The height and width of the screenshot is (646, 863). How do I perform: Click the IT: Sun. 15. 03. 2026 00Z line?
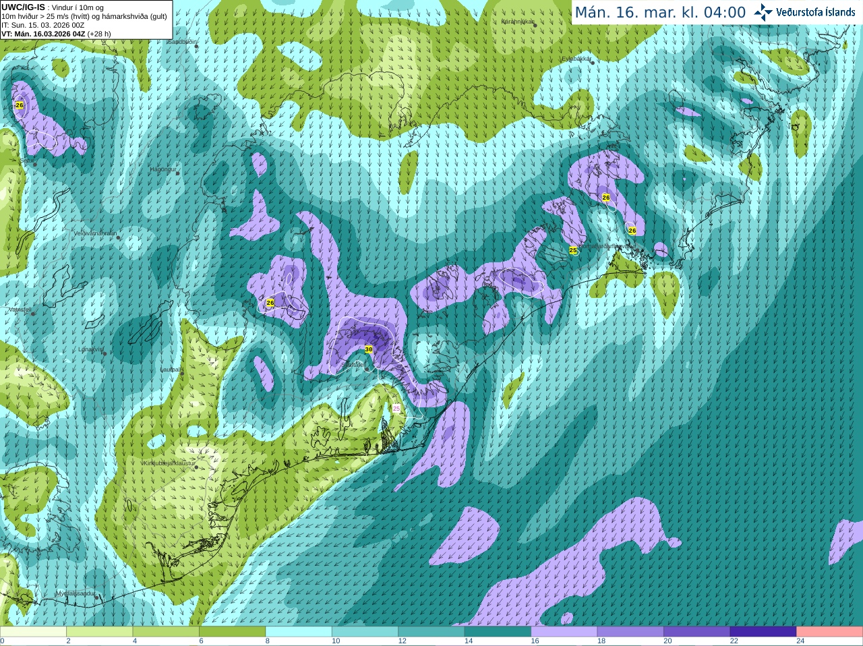[x=42, y=25]
